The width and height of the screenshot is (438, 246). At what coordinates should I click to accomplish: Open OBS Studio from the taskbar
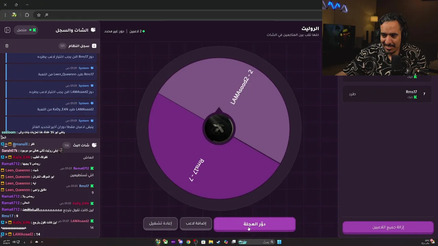click(196, 242)
